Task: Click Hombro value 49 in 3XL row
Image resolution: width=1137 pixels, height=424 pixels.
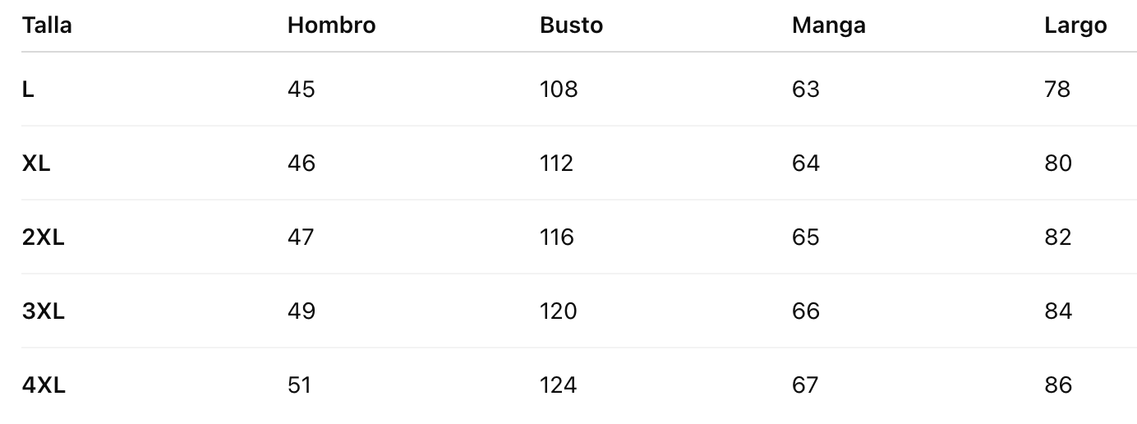Action: click(x=302, y=311)
